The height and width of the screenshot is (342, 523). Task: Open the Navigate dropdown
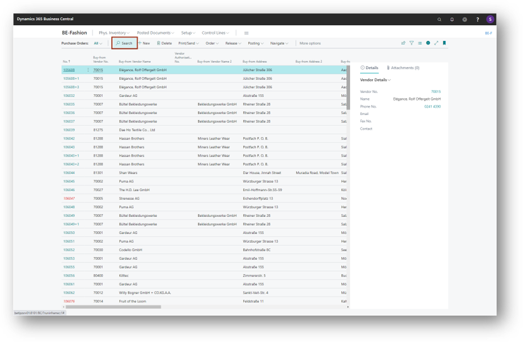click(279, 43)
